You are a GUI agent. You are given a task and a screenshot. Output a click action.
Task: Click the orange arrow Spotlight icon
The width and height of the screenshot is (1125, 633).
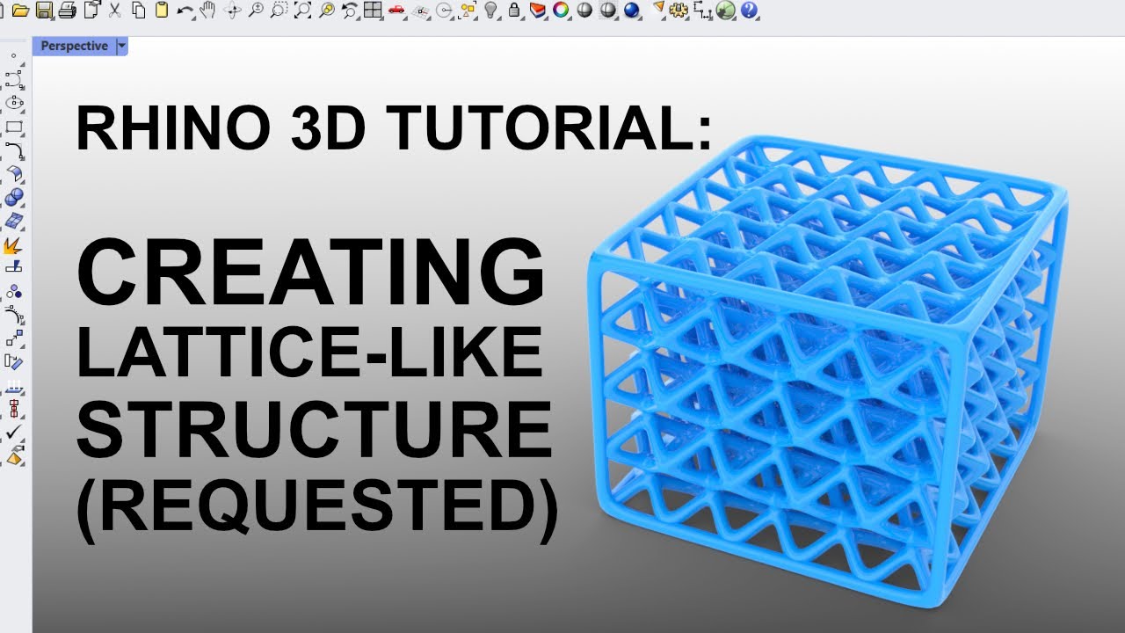tap(657, 11)
